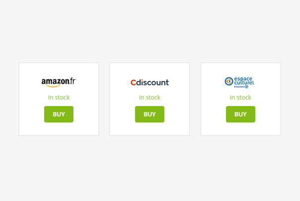The width and height of the screenshot is (300, 201).
Task: Buy from espace culturel E.Leclerc
Action: (240, 114)
